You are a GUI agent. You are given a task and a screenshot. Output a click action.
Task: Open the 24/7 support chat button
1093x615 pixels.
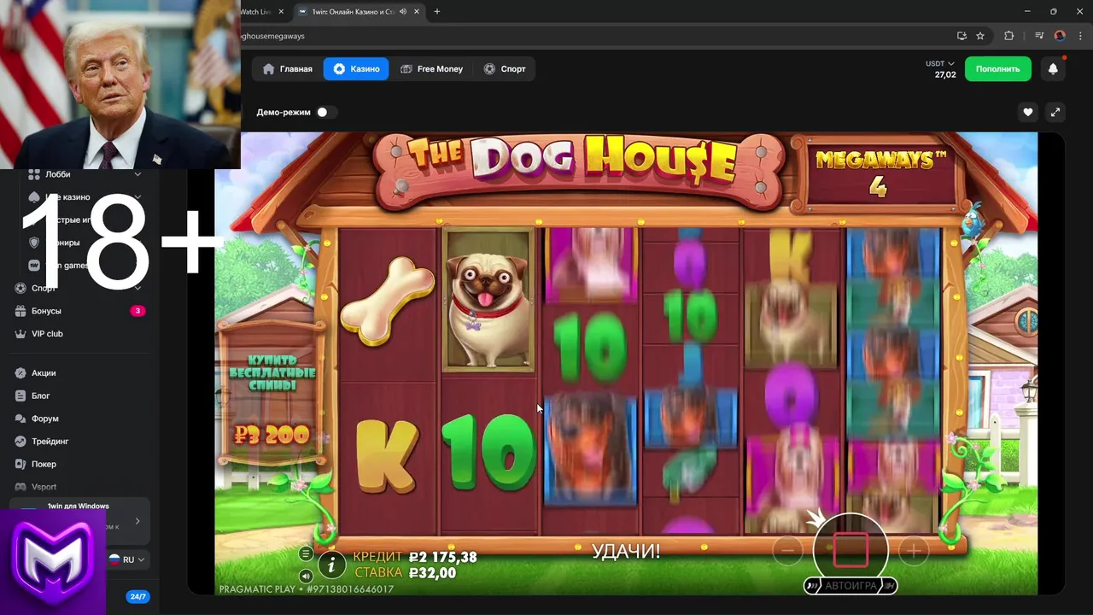point(137,596)
